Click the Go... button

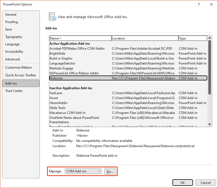tap(110, 171)
